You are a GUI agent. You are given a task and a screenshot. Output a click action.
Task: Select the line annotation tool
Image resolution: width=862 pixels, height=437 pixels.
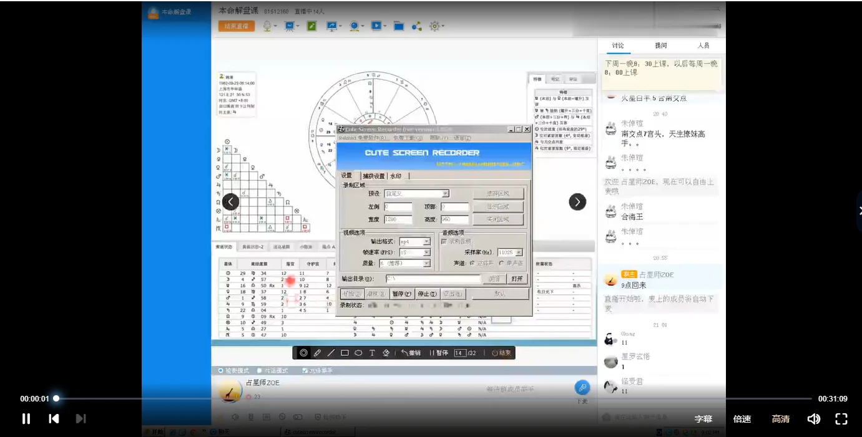(331, 353)
